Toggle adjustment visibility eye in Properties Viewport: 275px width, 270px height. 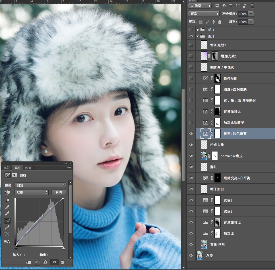click(x=54, y=262)
